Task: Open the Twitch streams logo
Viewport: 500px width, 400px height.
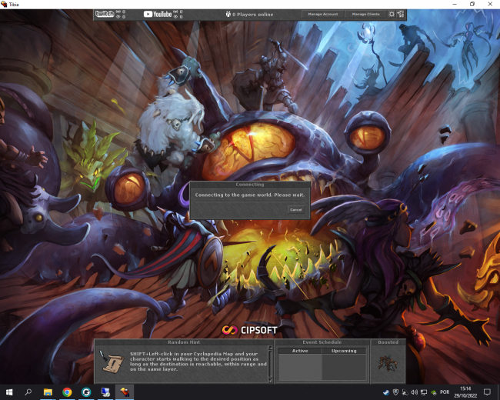Action: 105,14
